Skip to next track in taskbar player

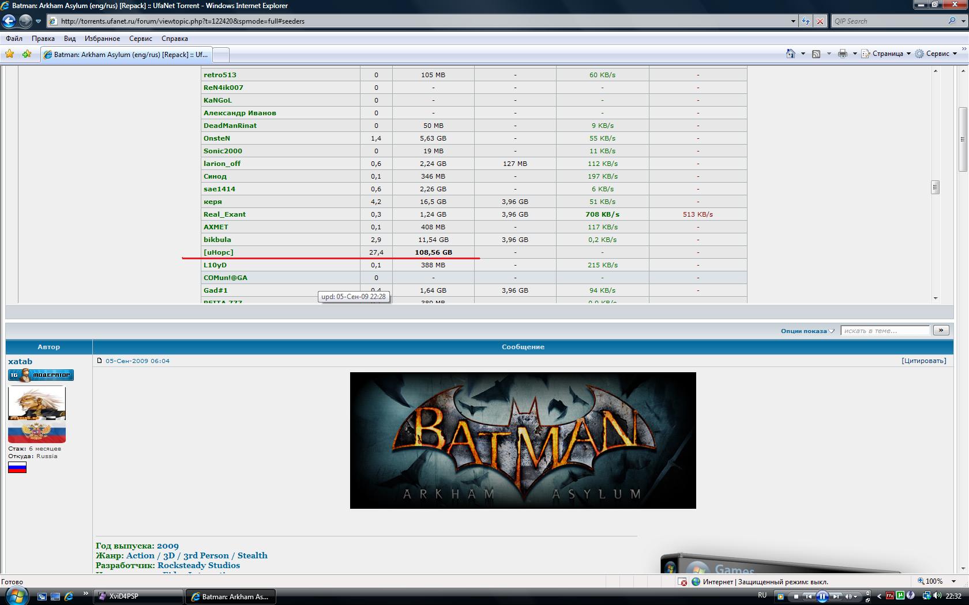click(836, 596)
